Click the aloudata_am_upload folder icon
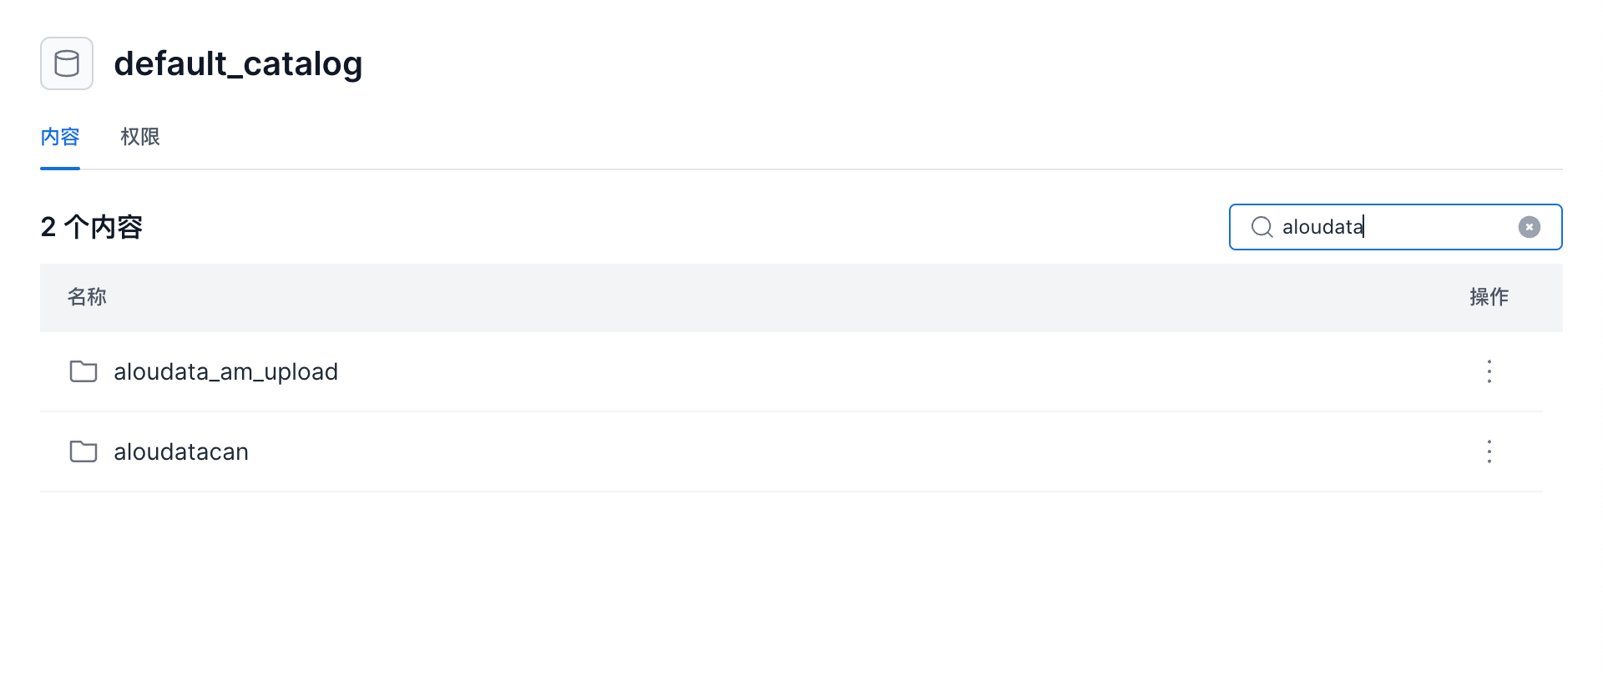The image size is (1603, 696). point(83,371)
